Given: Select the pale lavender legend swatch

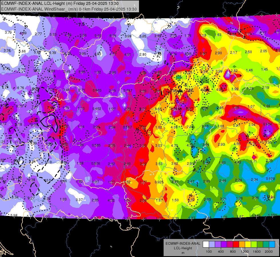Looking at the screenshot, I should (x=212, y=244).
